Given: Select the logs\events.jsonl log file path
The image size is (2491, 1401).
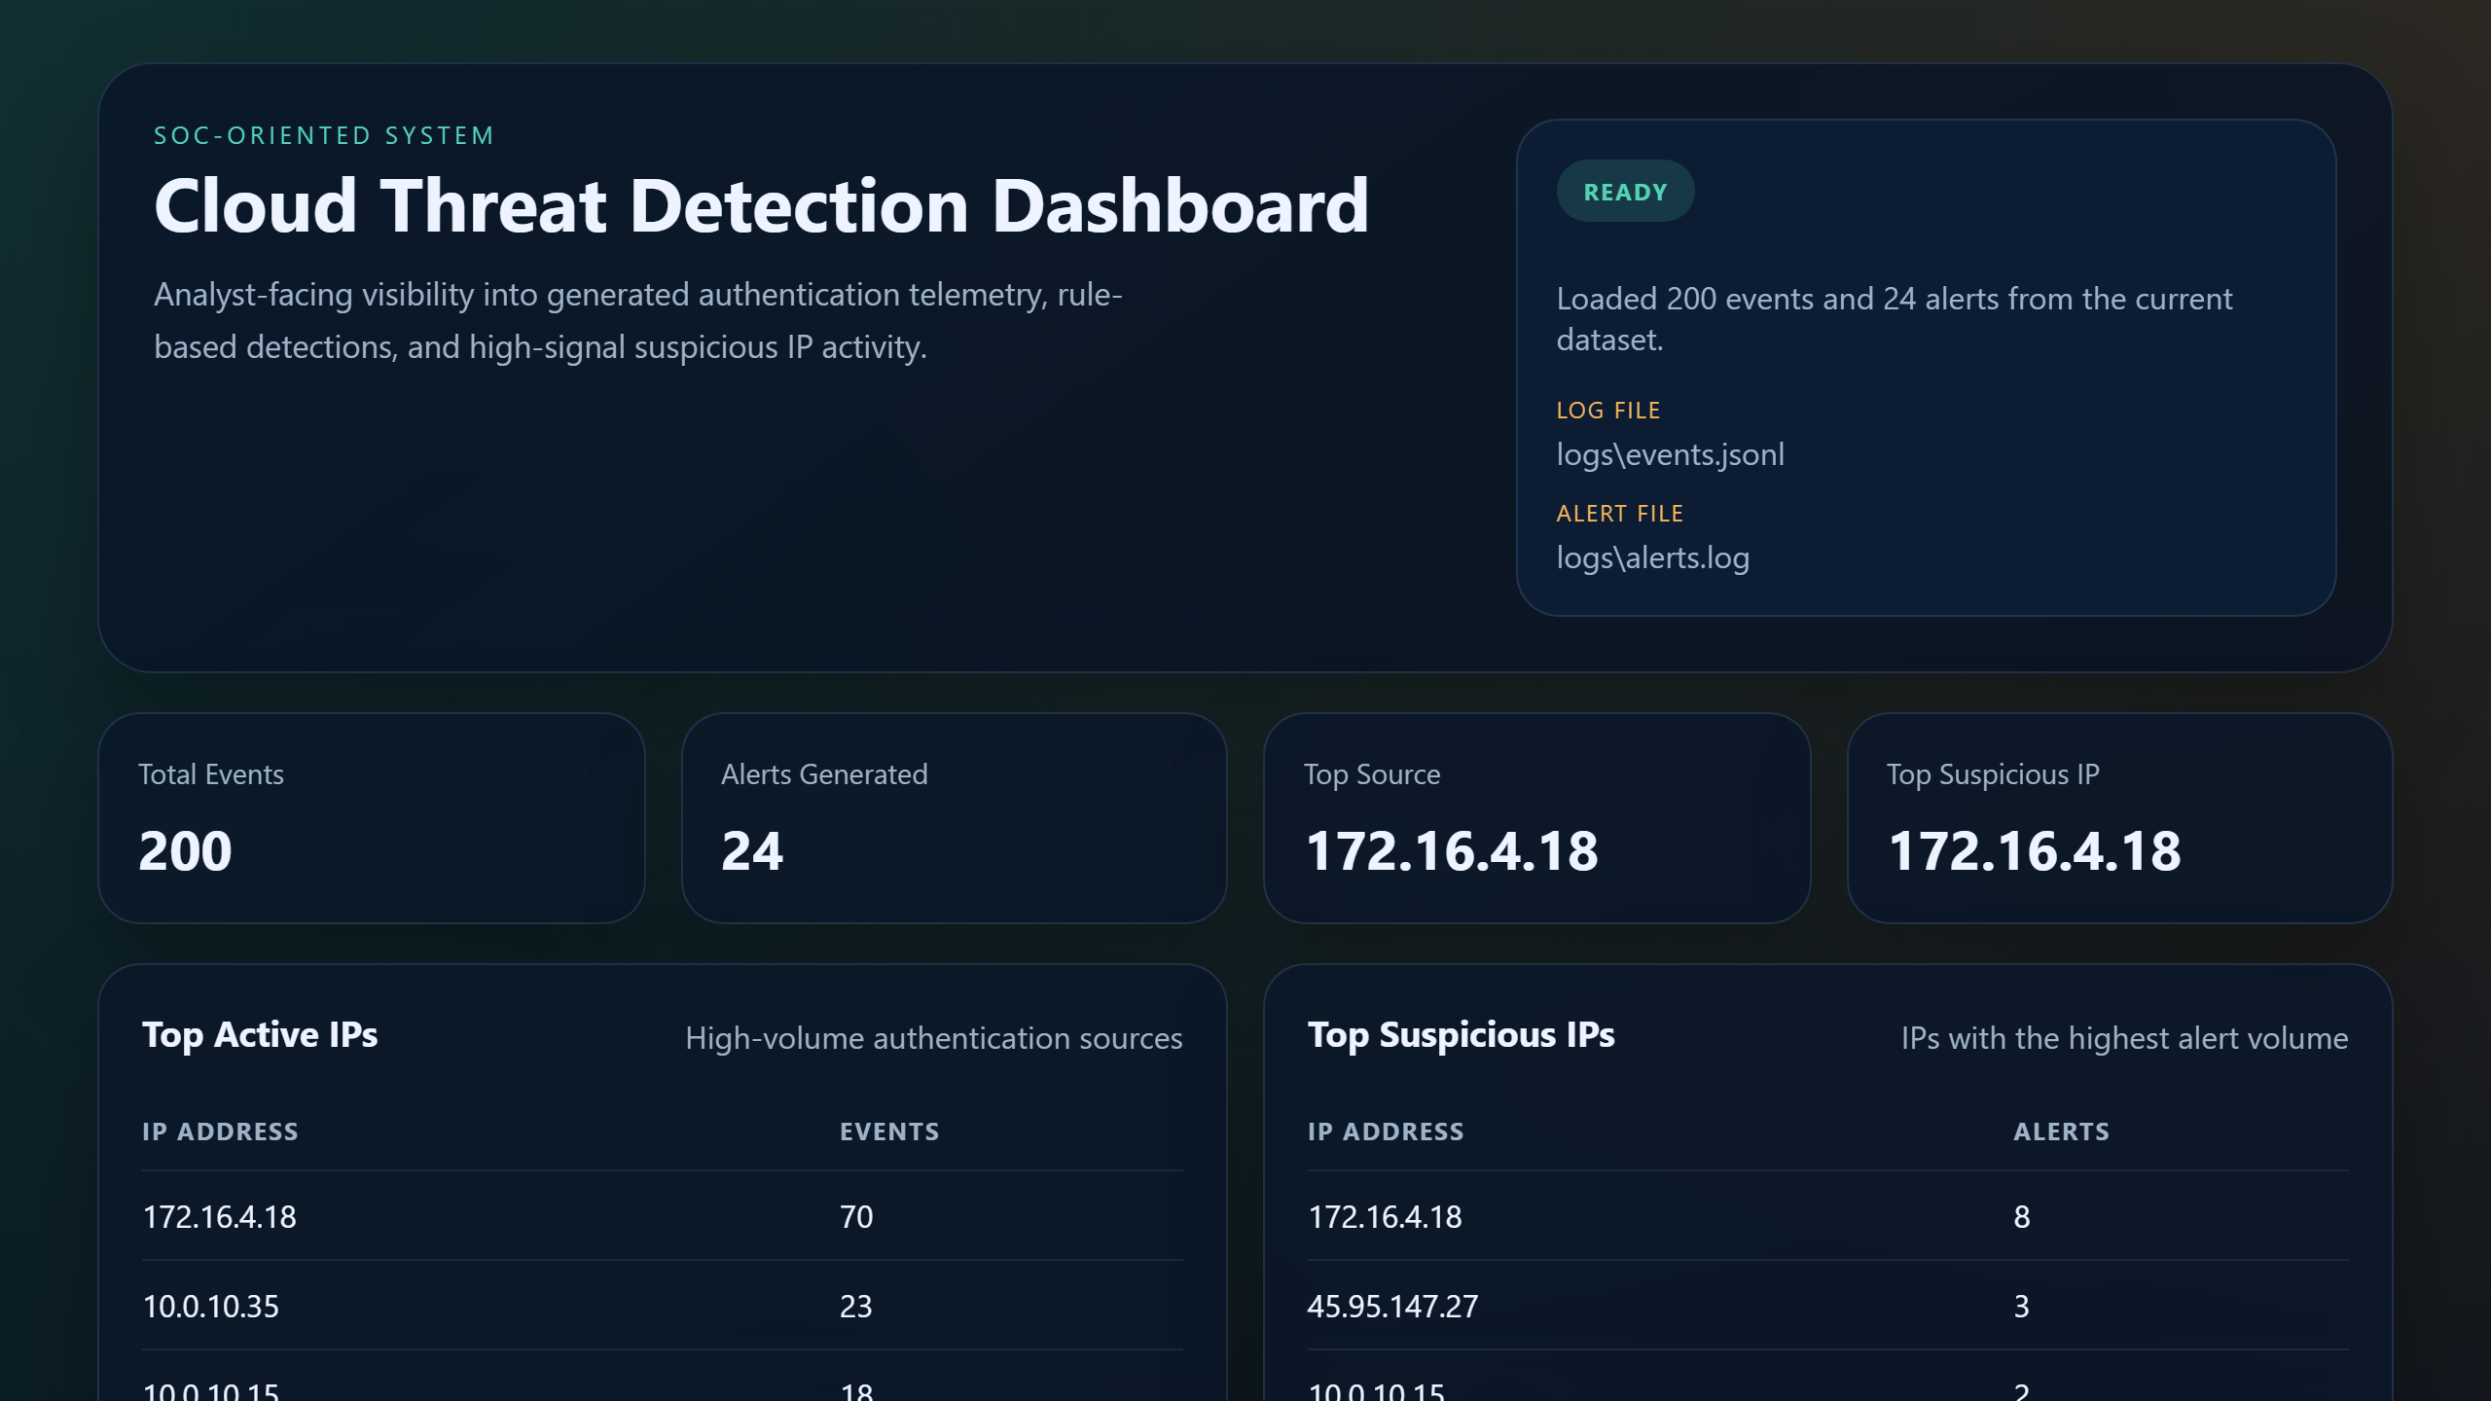Looking at the screenshot, I should (x=1670, y=453).
